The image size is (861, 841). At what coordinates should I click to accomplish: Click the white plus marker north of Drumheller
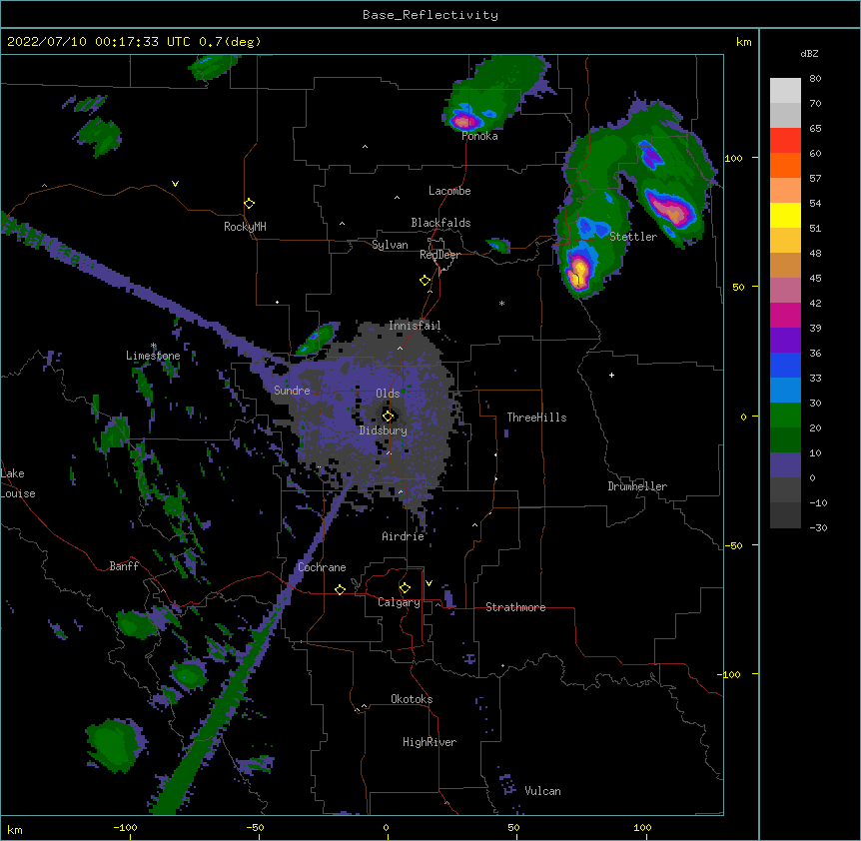coord(611,375)
